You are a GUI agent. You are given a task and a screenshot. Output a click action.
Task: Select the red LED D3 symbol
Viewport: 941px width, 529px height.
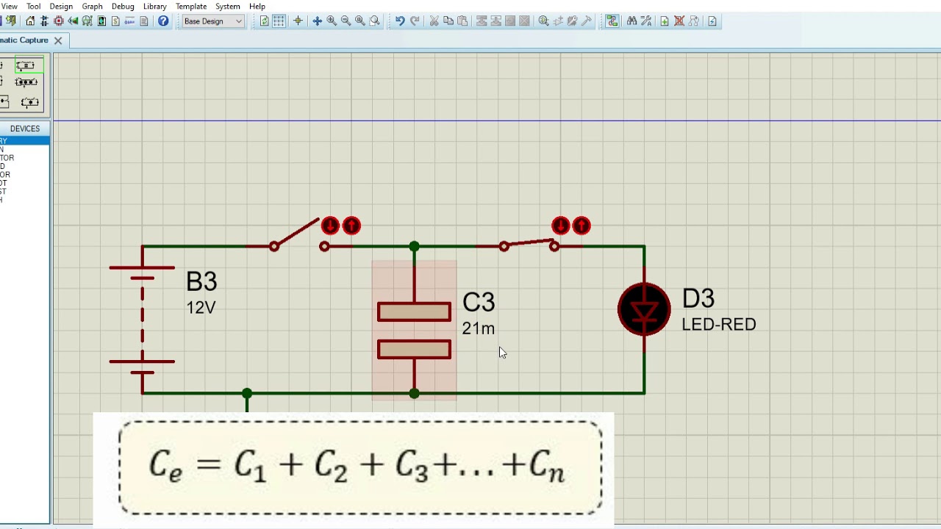point(644,309)
